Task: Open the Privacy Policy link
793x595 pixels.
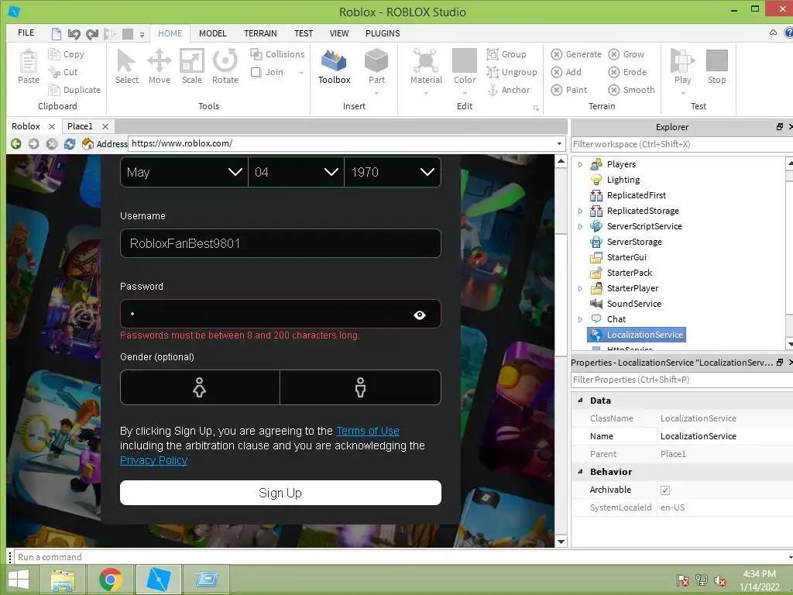Action: pyautogui.click(x=154, y=460)
